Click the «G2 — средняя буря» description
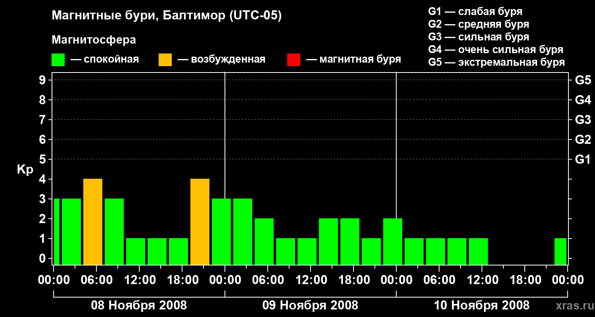 click(x=479, y=24)
